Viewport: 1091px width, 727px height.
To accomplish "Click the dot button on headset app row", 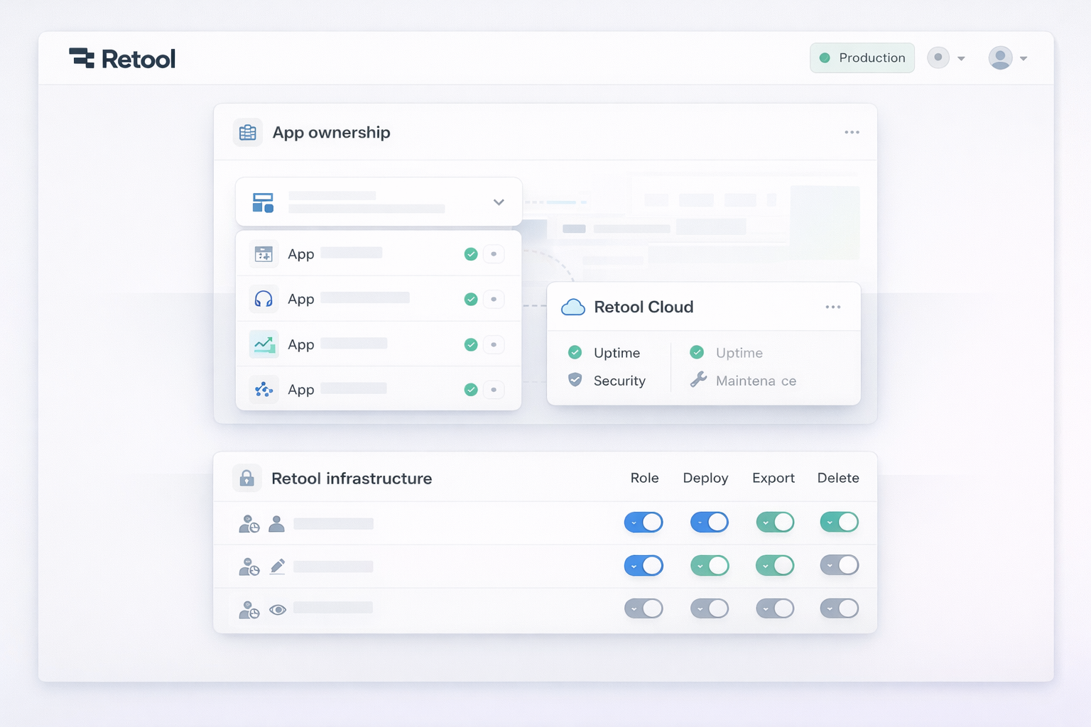I will pos(494,300).
